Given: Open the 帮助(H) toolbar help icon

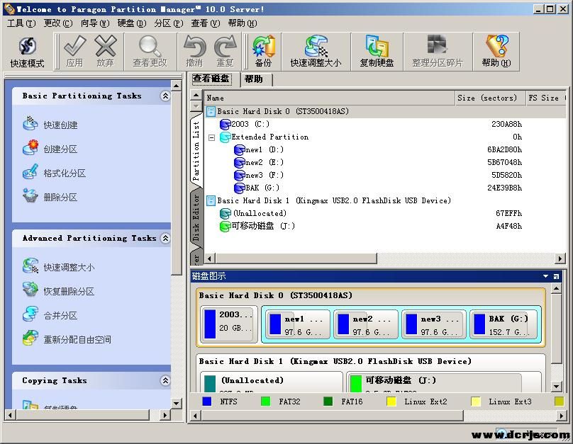Looking at the screenshot, I should tap(496, 46).
